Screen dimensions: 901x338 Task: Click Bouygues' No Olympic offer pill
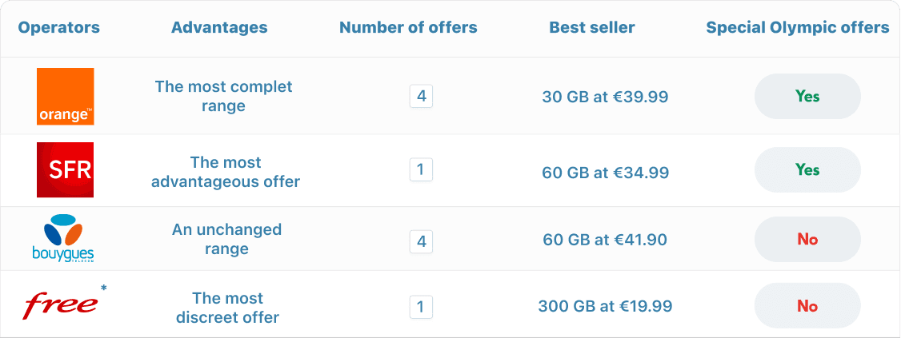[x=807, y=239]
